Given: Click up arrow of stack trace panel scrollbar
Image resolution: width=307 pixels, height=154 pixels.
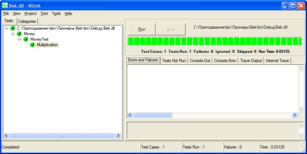Looking at the screenshot, I should coord(300,125).
